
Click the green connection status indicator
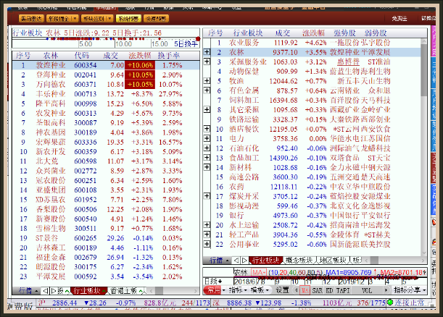tap(390, 303)
